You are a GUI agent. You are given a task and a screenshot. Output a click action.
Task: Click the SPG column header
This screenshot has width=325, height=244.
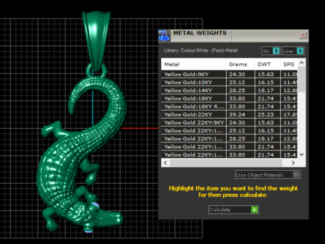(289, 64)
